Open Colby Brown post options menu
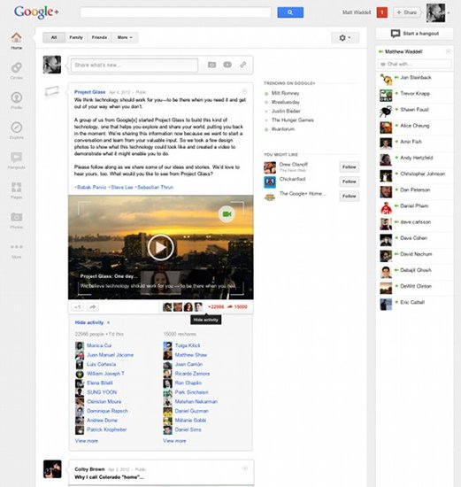Screen dimensions: 461x487 (245, 468)
